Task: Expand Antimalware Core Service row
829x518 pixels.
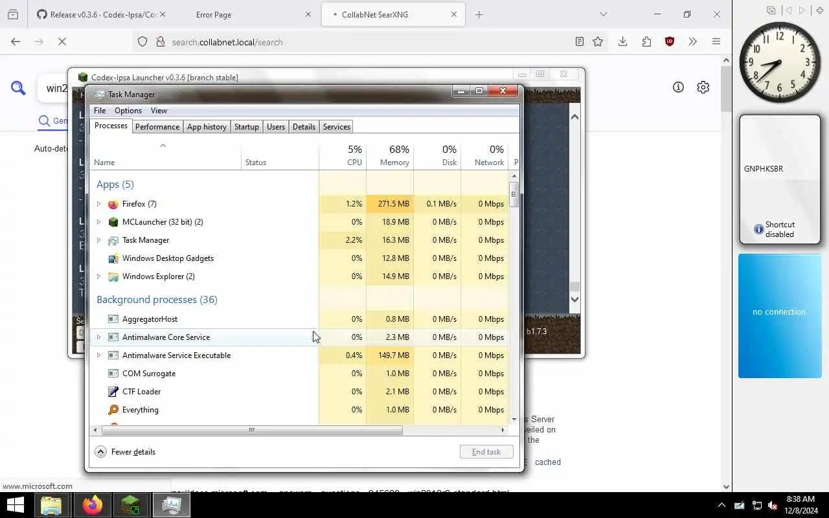Action: tap(99, 337)
